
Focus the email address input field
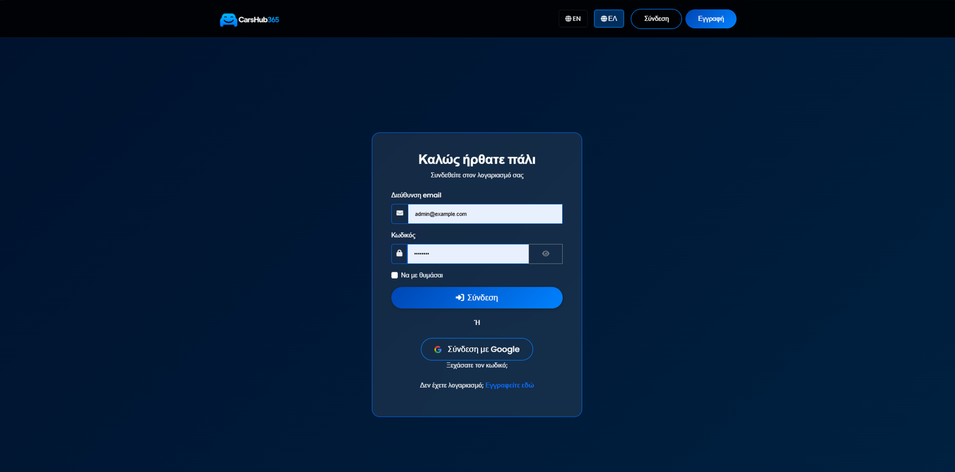tap(485, 214)
